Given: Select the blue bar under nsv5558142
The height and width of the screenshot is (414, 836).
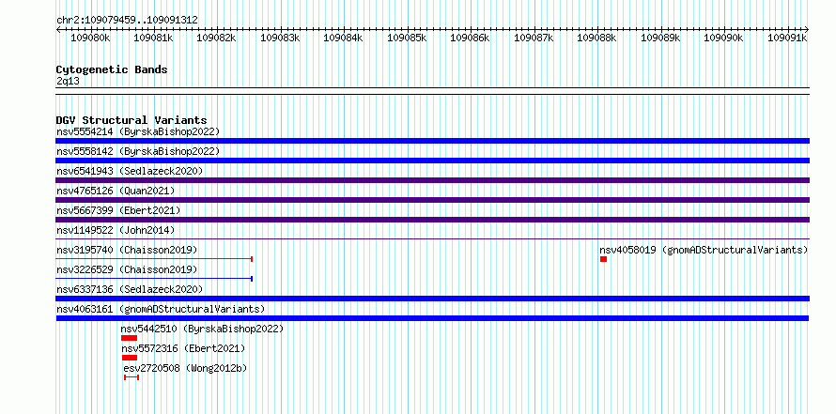Looking at the screenshot, I should [x=432, y=161].
